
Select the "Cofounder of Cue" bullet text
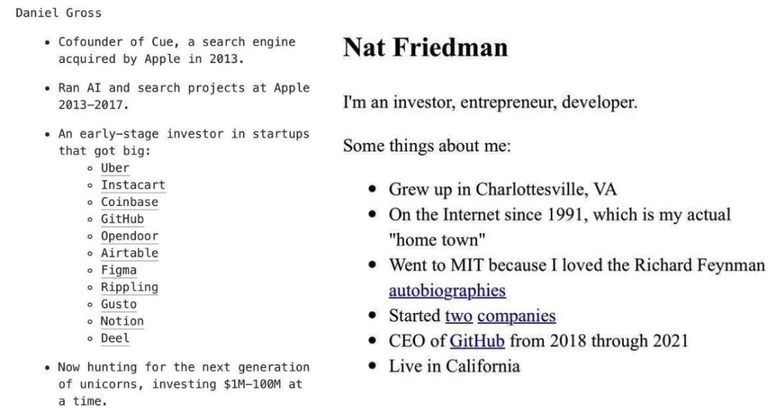(x=177, y=50)
